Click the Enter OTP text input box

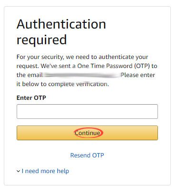coord(87,111)
